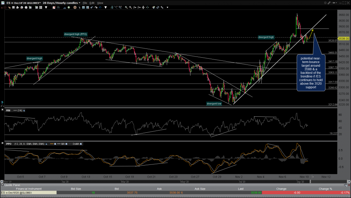Expand dropdown arrow after wrench icon

(x=167, y=7)
